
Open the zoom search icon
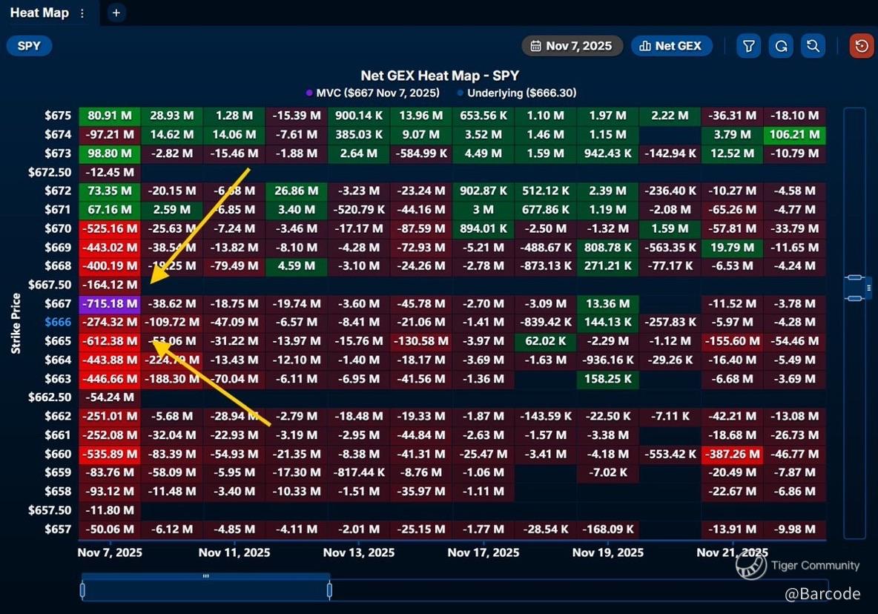coord(813,46)
